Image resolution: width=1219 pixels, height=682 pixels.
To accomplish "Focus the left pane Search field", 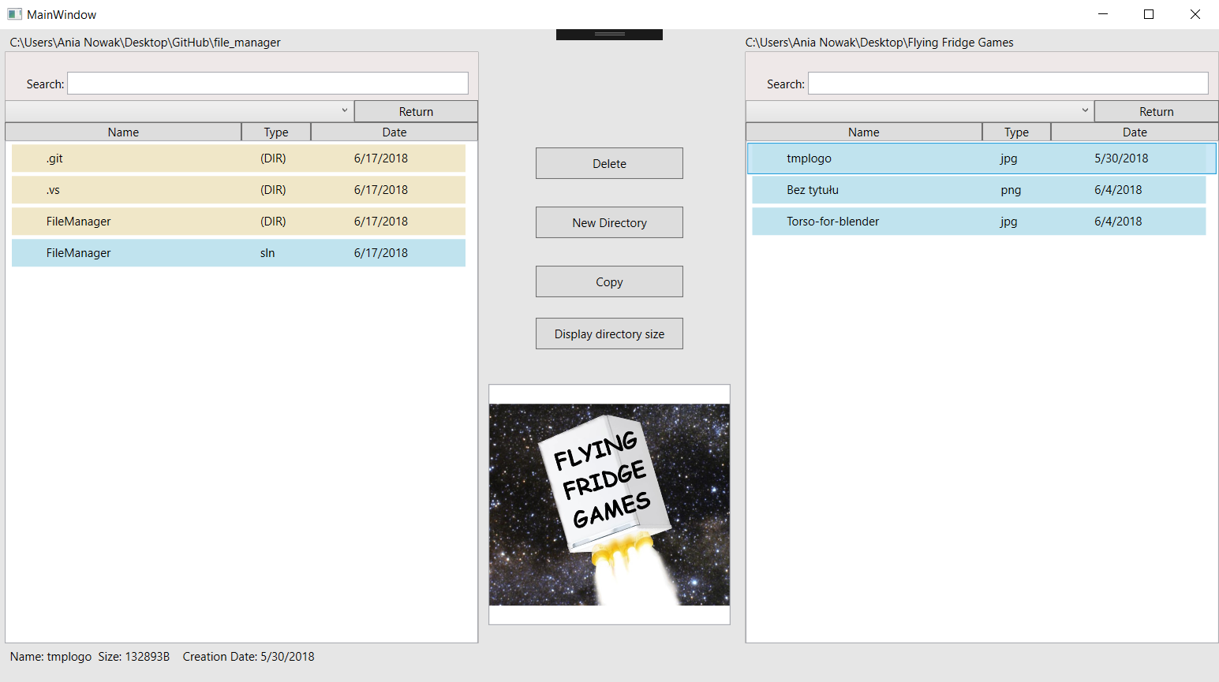I will [267, 84].
